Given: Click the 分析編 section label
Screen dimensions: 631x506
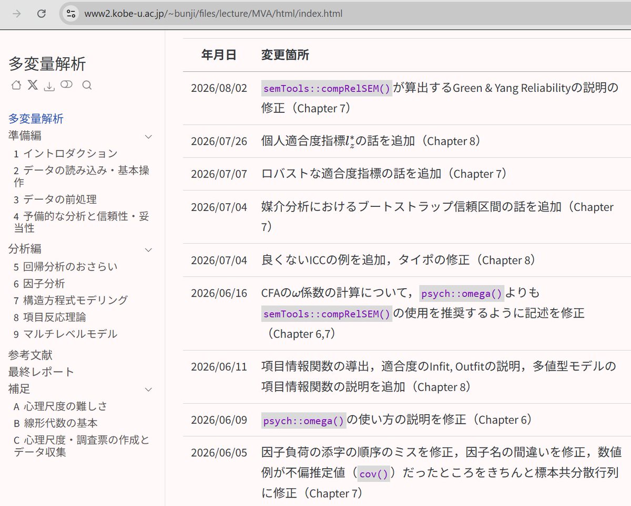Looking at the screenshot, I should (25, 249).
